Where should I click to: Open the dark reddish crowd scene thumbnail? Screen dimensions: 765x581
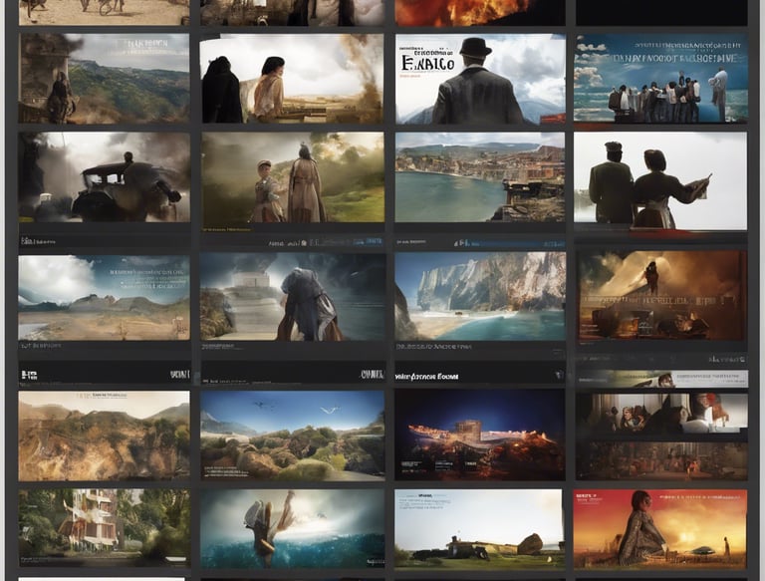[661, 460]
